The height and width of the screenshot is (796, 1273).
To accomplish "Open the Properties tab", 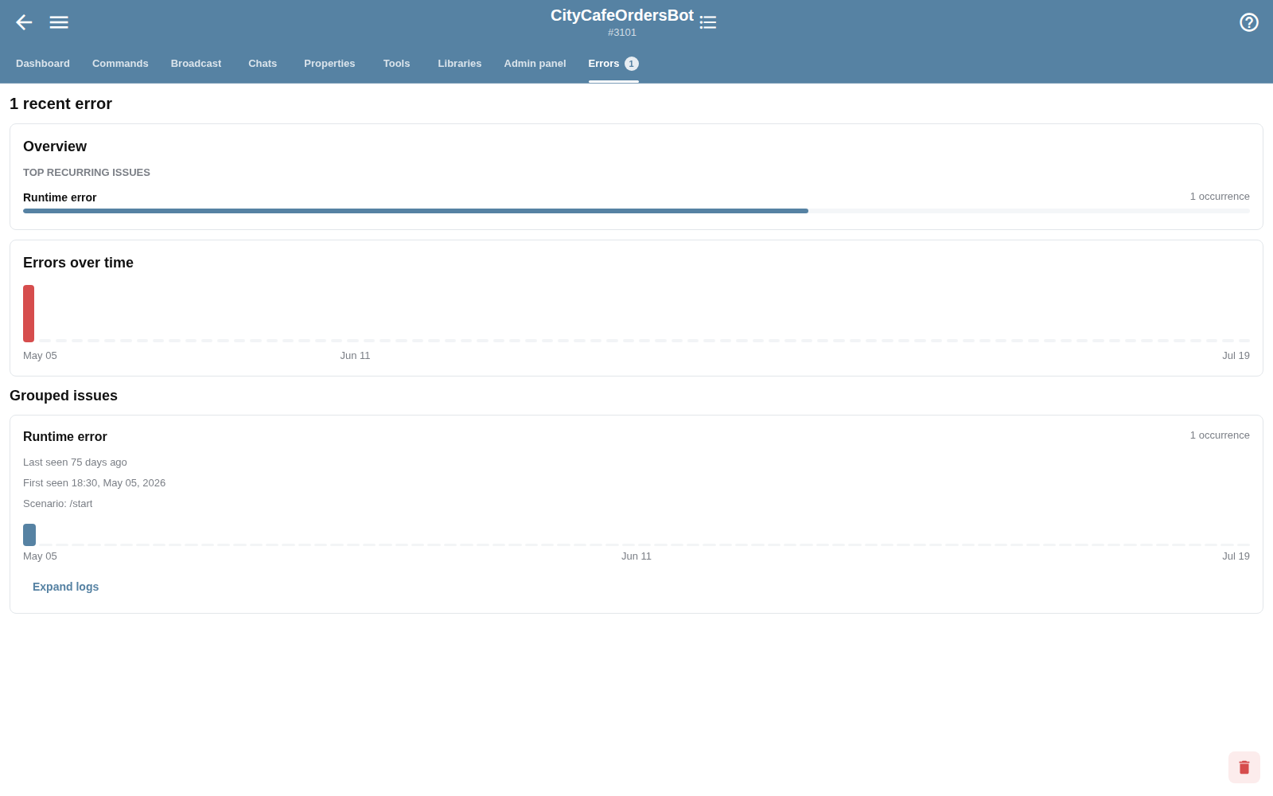I will [329, 64].
